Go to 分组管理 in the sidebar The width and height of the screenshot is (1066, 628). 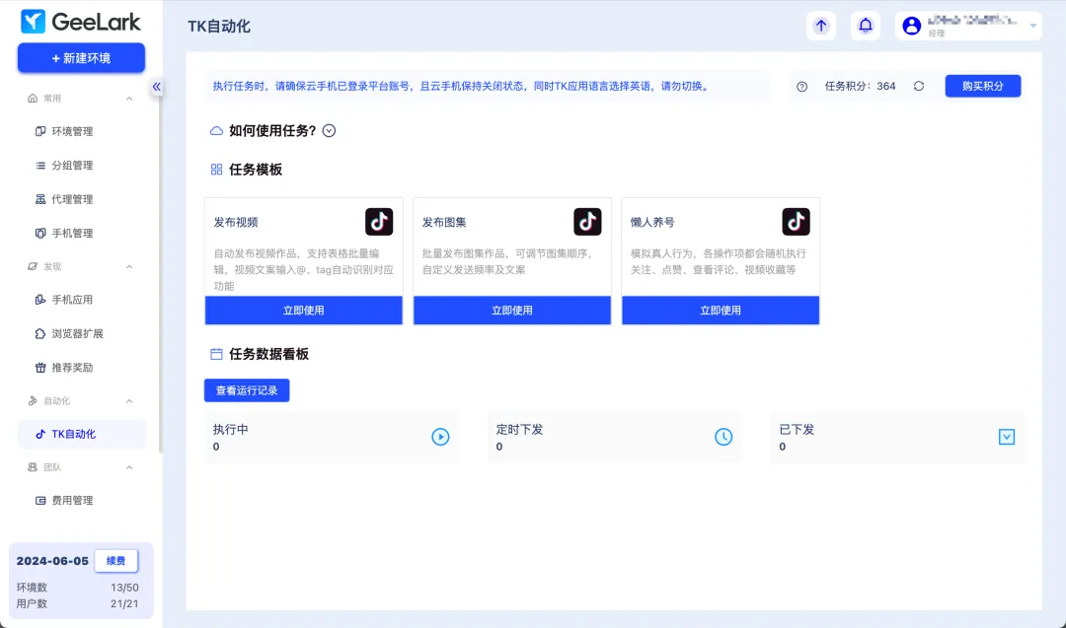point(82,166)
